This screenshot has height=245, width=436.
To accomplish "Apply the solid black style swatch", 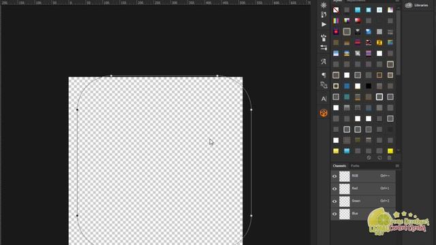I will (x=369, y=86).
